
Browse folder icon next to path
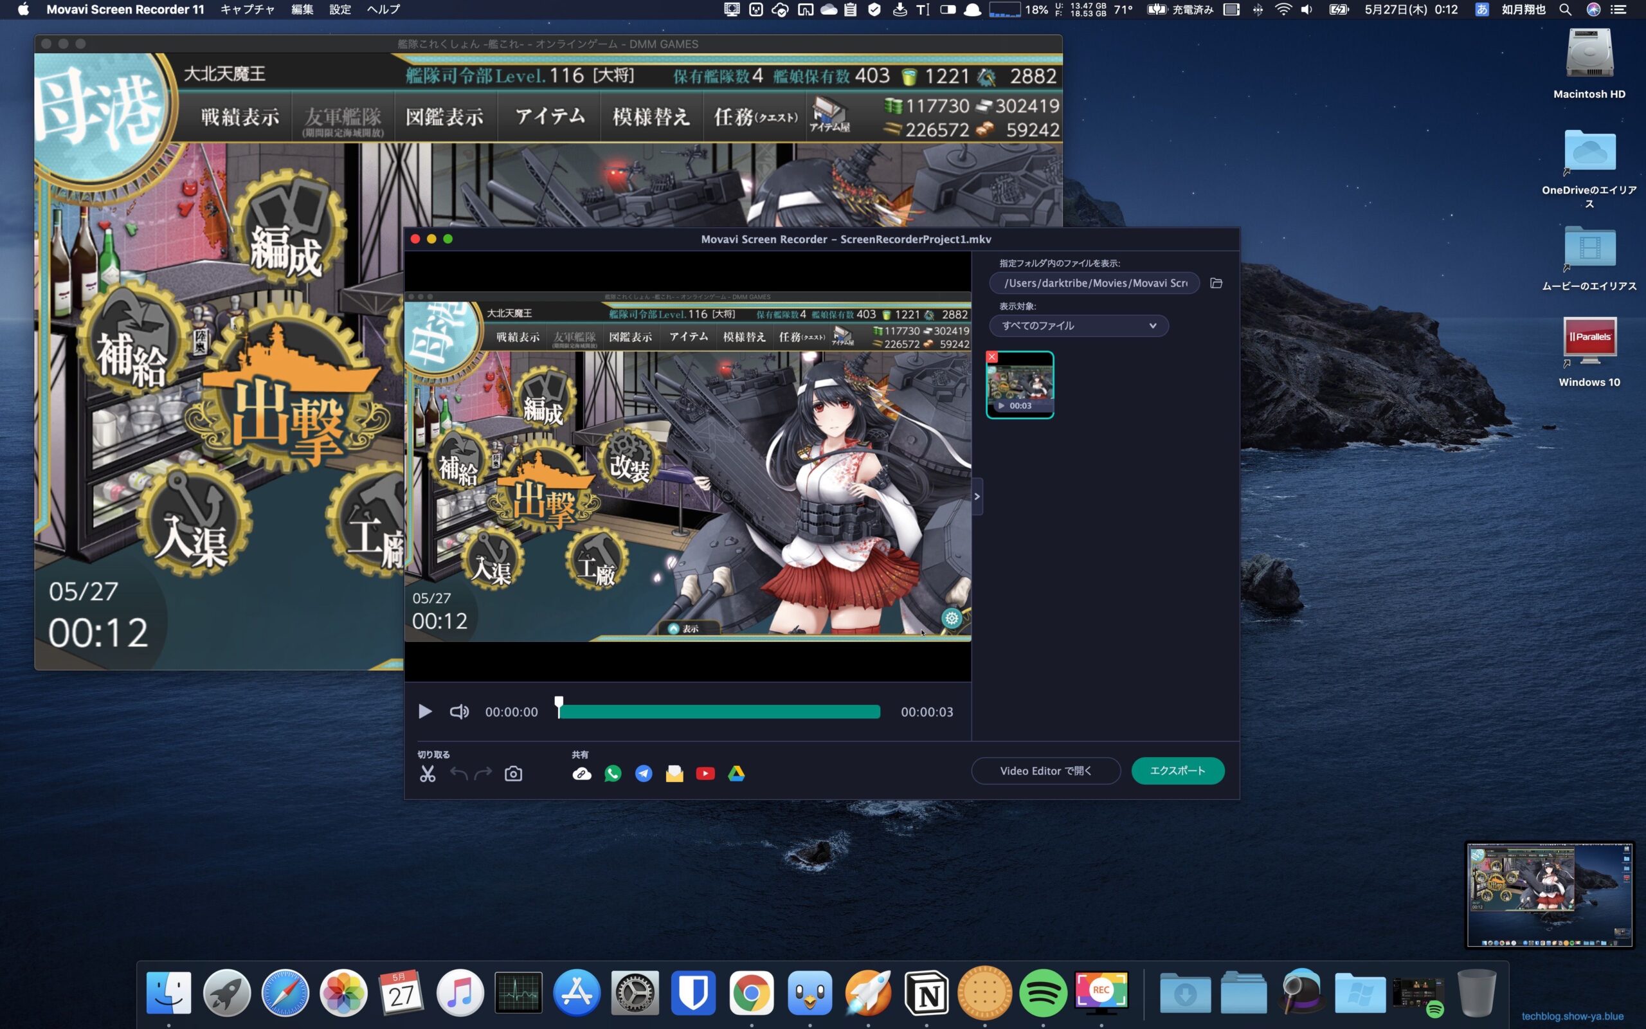pyautogui.click(x=1216, y=283)
